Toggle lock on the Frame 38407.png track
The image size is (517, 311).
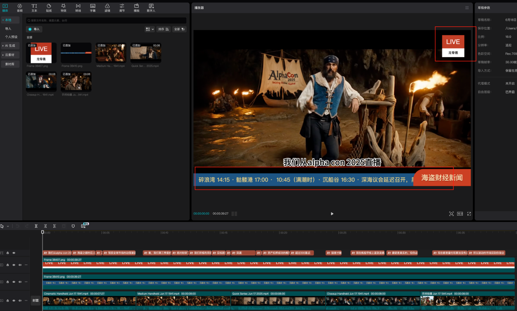(x=8, y=265)
